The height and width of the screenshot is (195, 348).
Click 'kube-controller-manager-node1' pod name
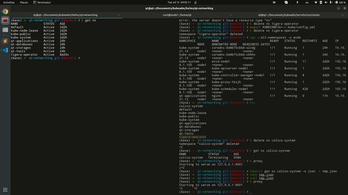238,75
